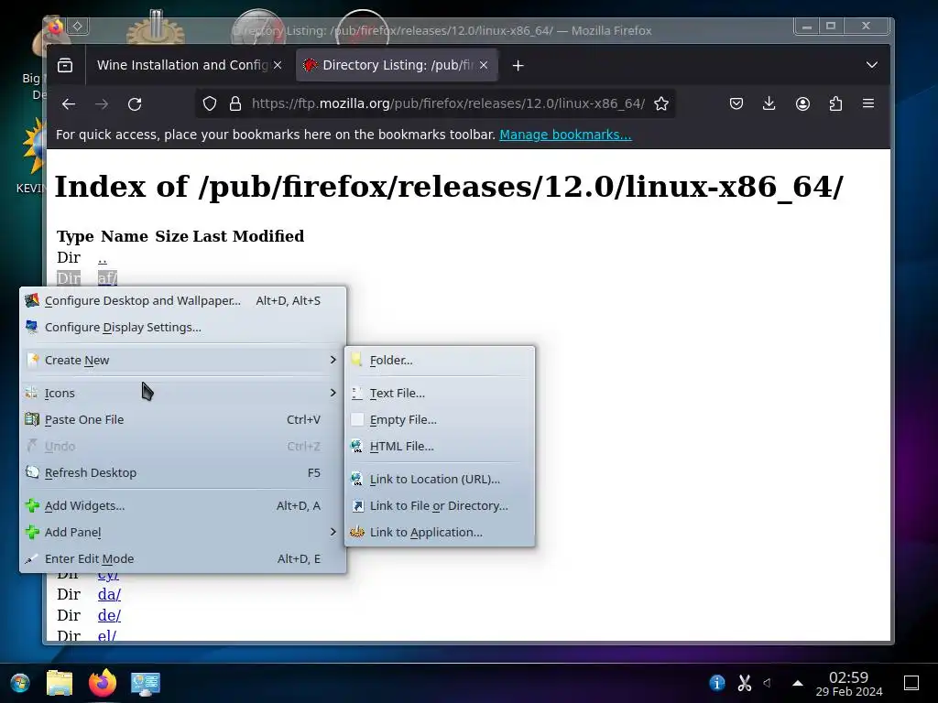Bookmark this page with the star icon
This screenshot has height=703, width=938.
click(x=661, y=104)
